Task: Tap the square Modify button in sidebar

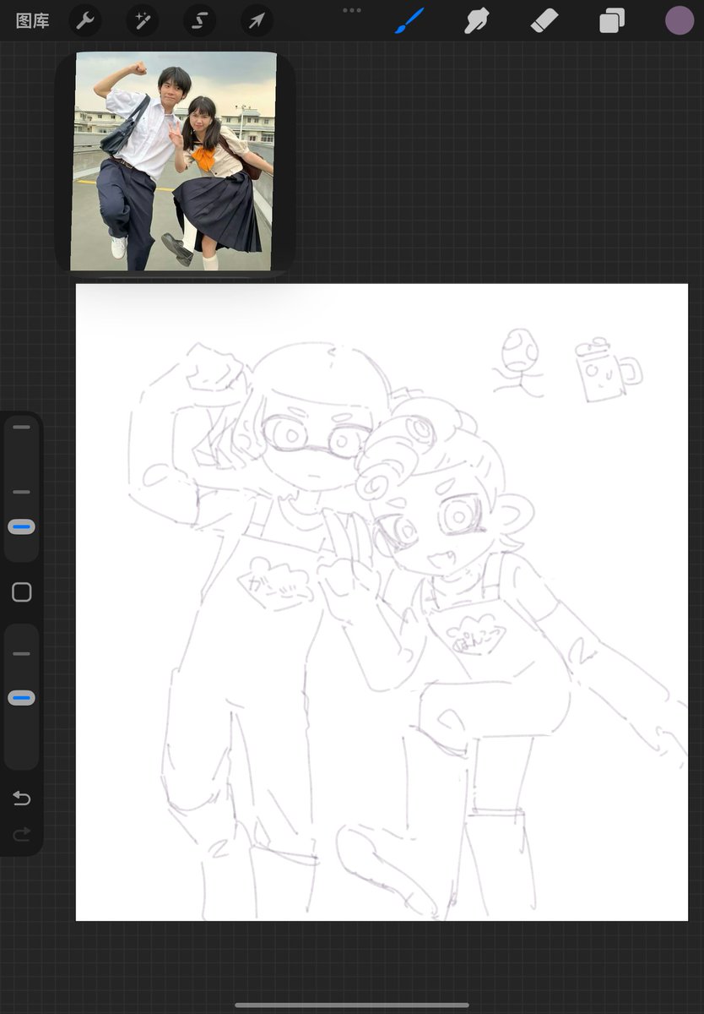Action: [22, 592]
